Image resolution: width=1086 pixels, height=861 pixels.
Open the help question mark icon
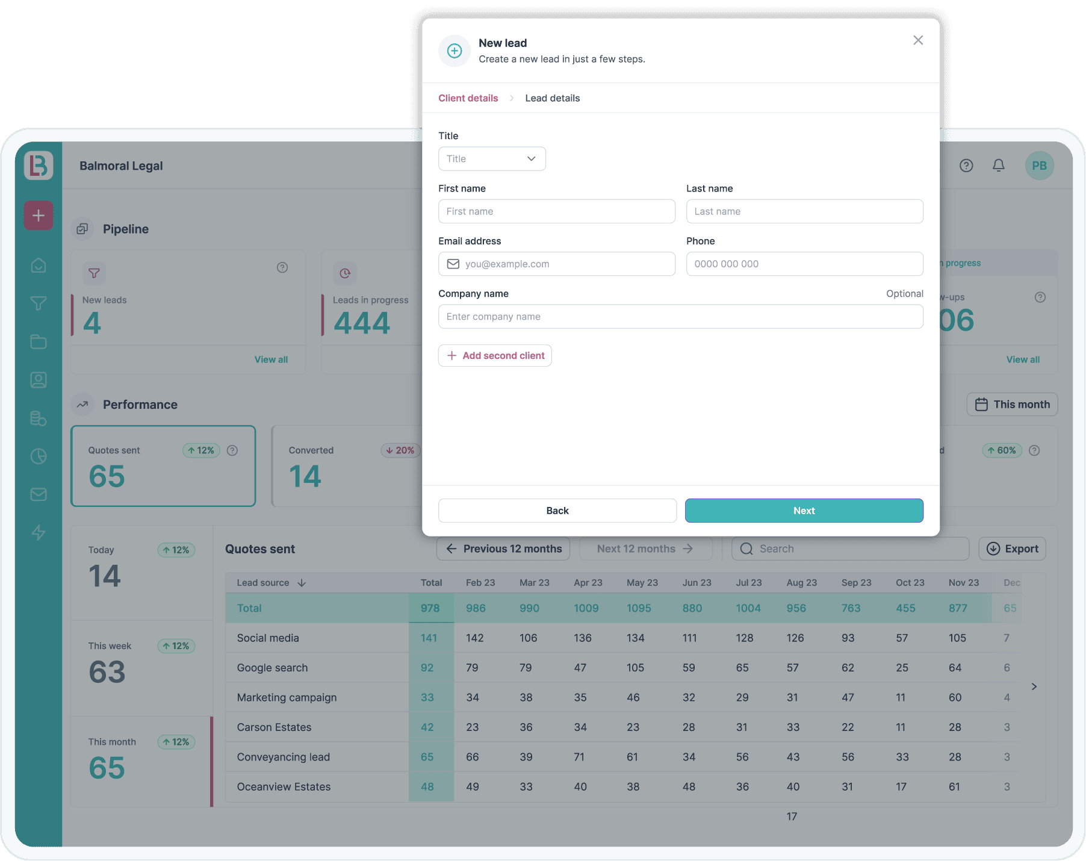click(966, 166)
